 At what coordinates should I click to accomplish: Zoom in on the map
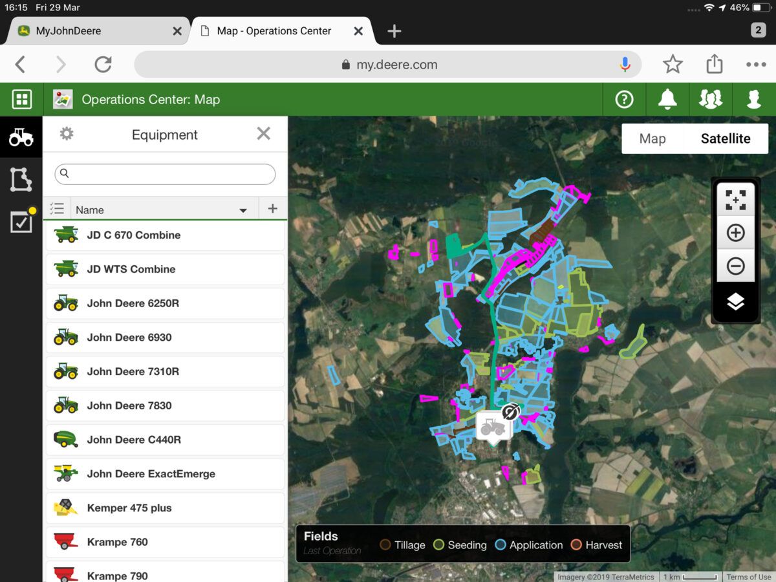[x=735, y=233]
